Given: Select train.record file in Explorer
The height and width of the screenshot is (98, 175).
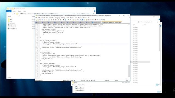Looking at the screenshot, I should click(x=13, y=27).
